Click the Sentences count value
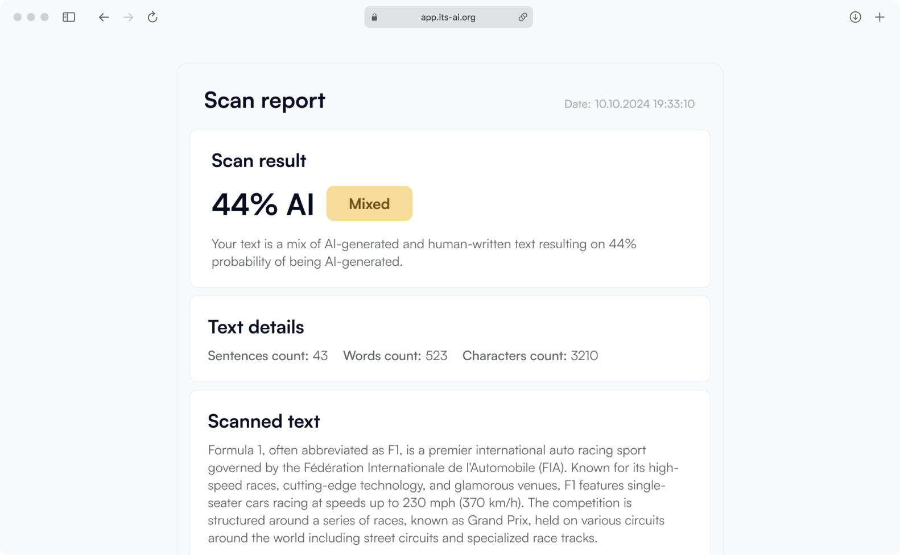This screenshot has height=555, width=900. point(320,356)
